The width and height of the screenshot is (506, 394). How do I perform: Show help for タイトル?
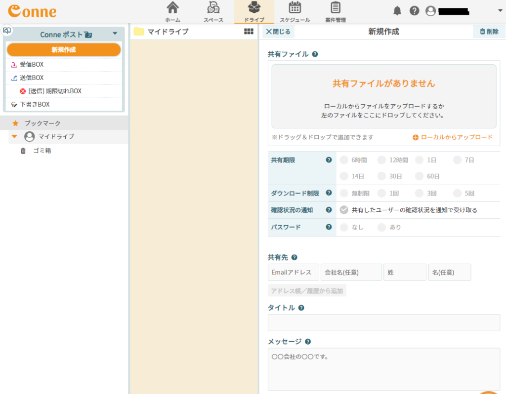(x=301, y=308)
